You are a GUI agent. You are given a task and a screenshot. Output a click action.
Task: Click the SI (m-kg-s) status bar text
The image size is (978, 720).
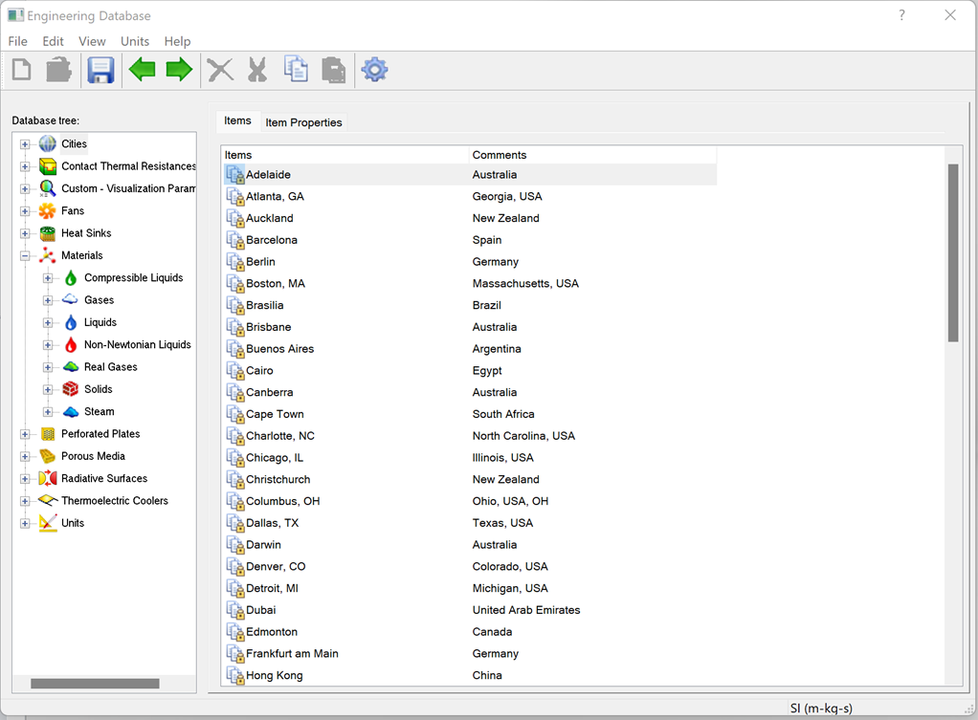pos(821,709)
